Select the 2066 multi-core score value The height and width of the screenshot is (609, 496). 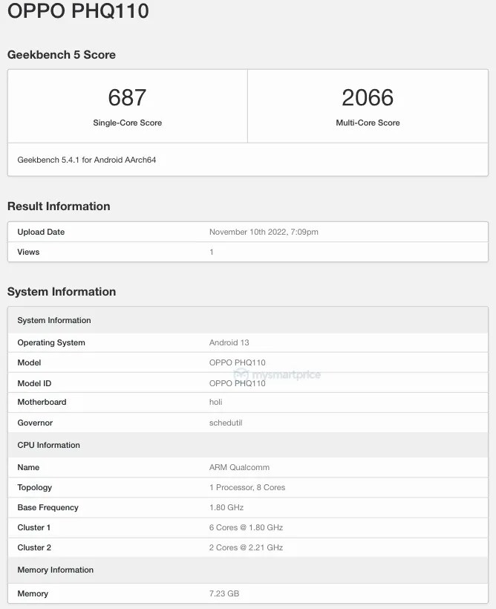pyautogui.click(x=368, y=97)
